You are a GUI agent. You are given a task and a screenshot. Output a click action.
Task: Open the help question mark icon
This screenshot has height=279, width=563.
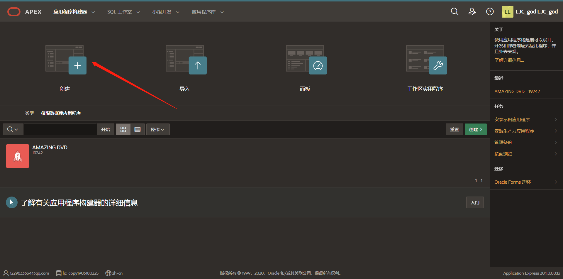click(x=490, y=12)
